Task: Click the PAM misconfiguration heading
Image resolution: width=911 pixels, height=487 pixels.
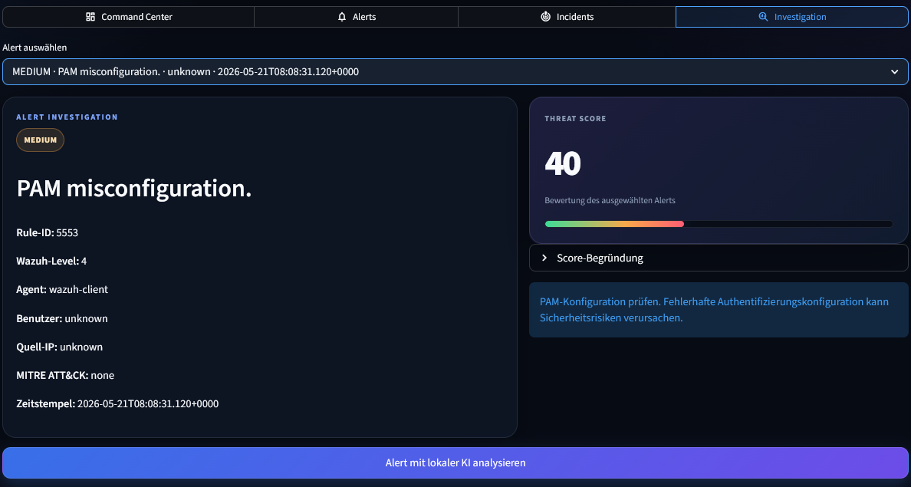Action: (x=134, y=189)
